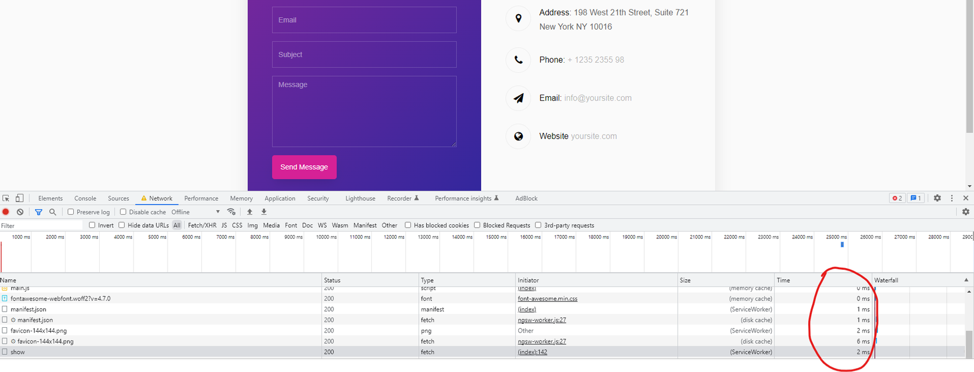Open the network search magnifier icon

[53, 212]
